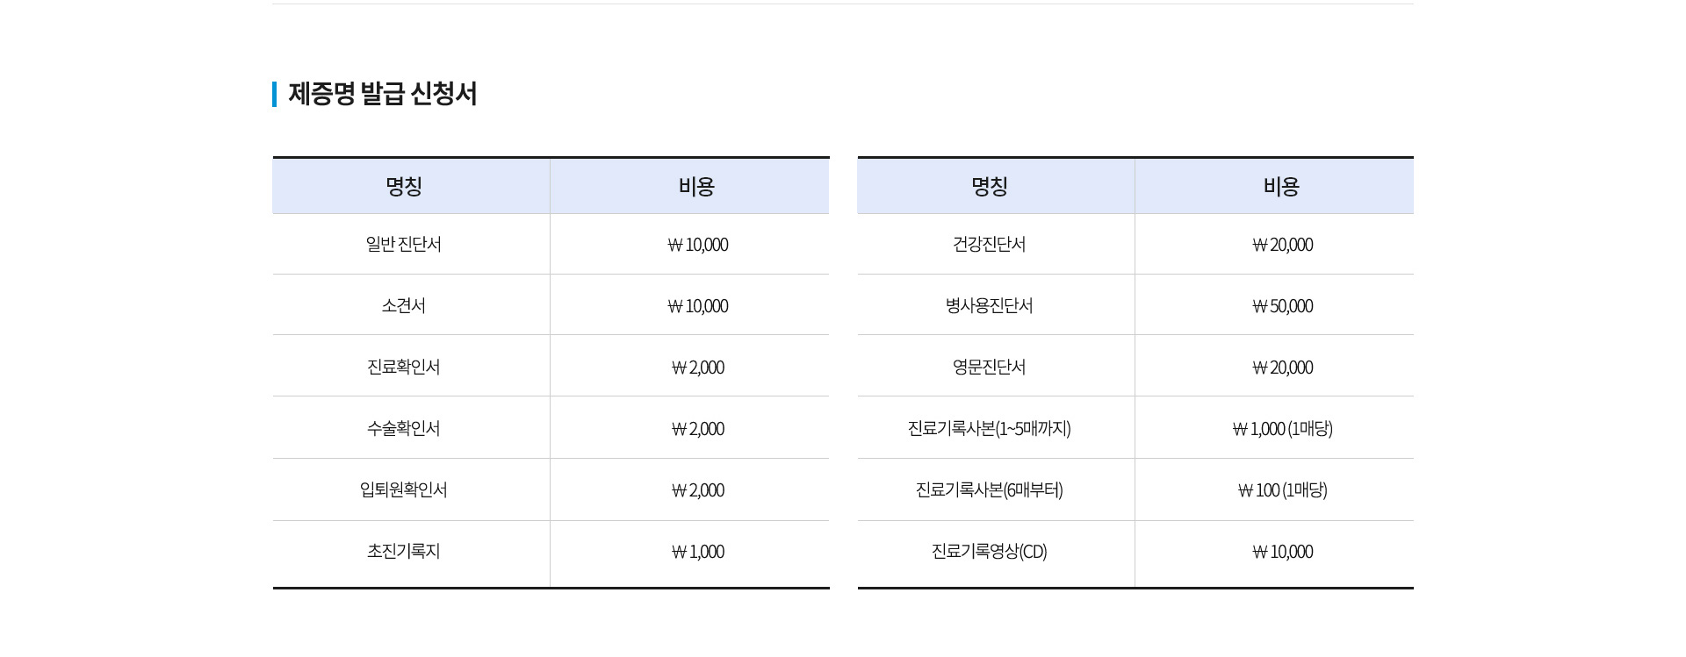This screenshot has width=1686, height=657.
Task: Click the left table 비용 header
Action: tap(696, 186)
